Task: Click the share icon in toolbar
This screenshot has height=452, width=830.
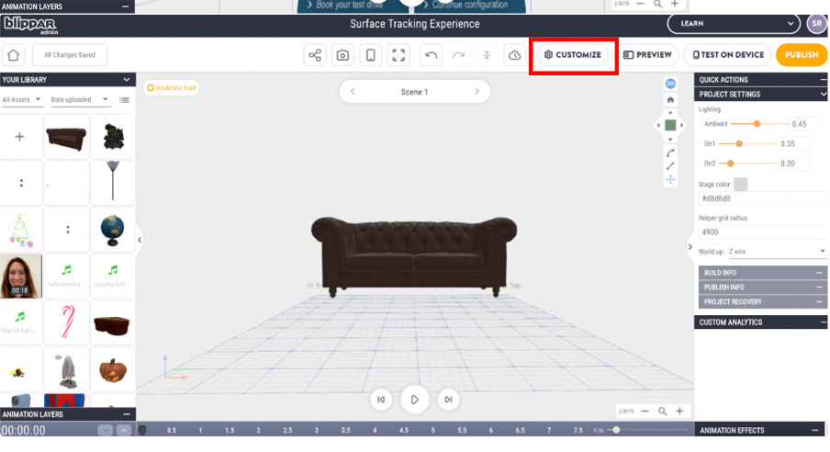Action: tap(315, 55)
